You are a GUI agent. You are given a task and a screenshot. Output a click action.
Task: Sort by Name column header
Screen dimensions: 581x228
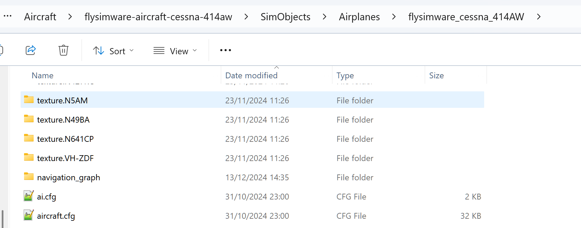(43, 75)
